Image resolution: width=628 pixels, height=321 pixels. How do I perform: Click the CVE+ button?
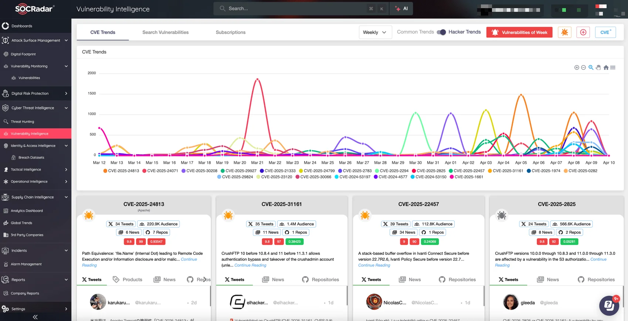pos(605,32)
